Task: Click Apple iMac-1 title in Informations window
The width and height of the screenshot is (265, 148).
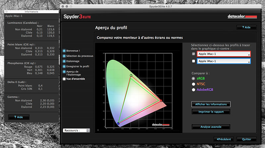Action: (x=14, y=16)
